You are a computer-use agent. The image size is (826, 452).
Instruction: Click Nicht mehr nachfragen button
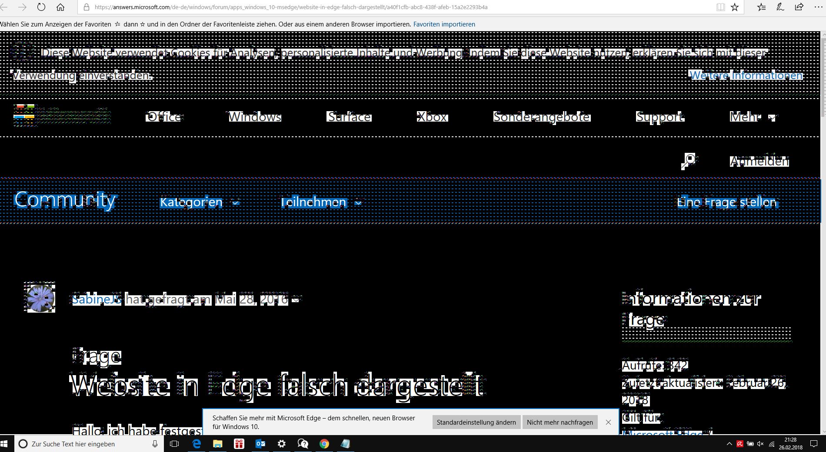(x=560, y=422)
